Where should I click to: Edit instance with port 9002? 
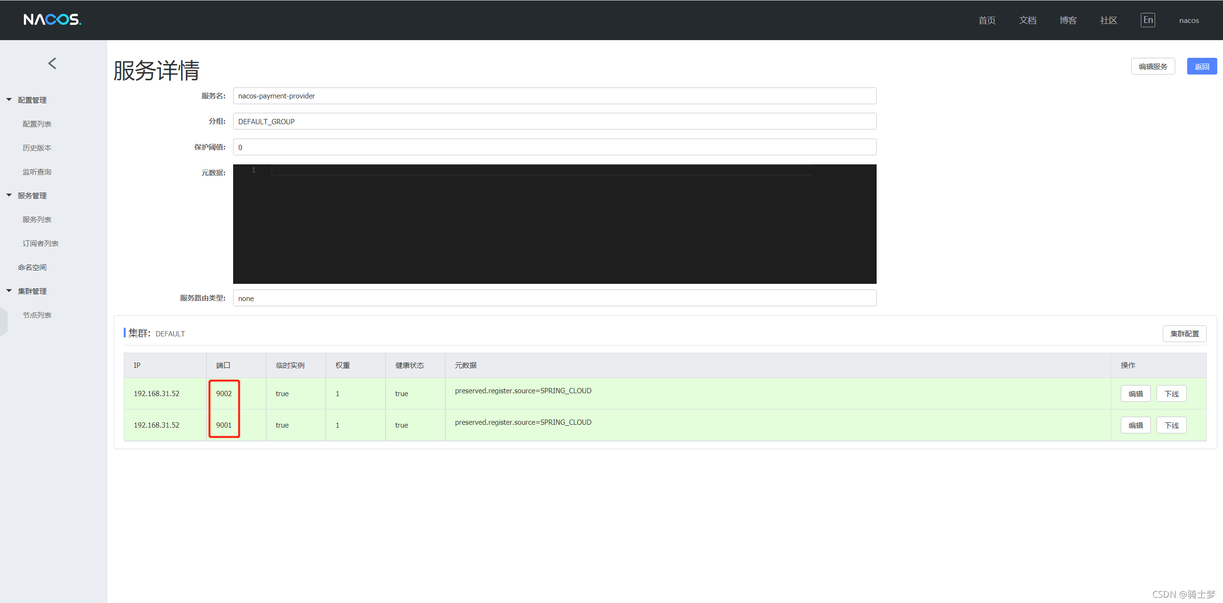point(1136,394)
